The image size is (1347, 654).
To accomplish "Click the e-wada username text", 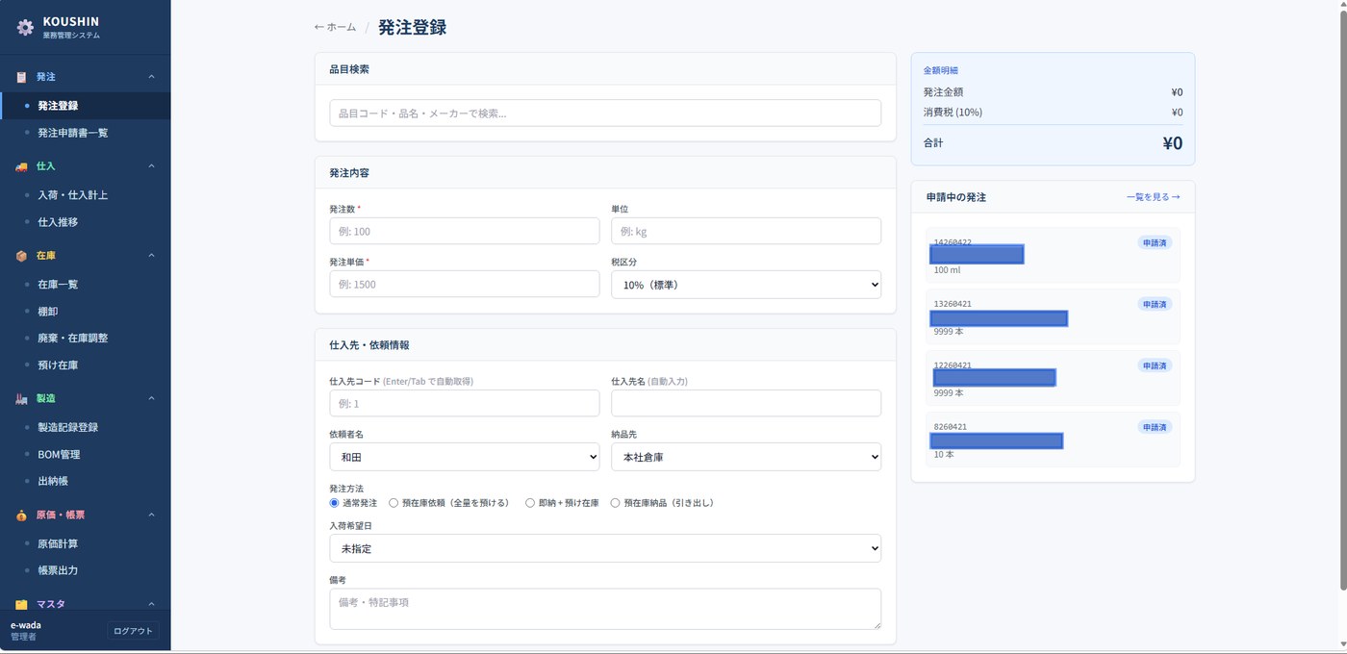I will pos(26,625).
